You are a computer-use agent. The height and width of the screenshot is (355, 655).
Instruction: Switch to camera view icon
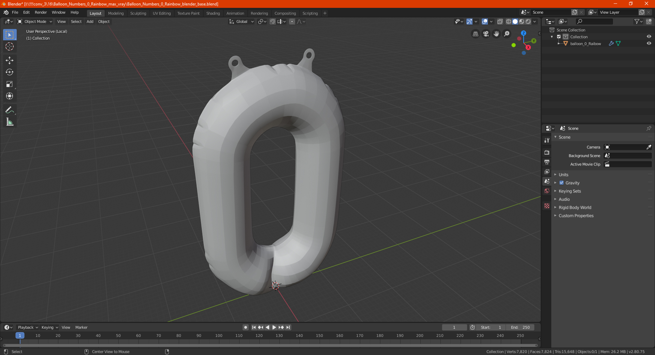coord(486,34)
